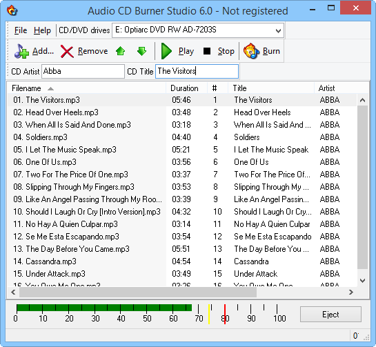Click the horizontal scroll left arrow
The image size is (376, 347).
point(13,292)
